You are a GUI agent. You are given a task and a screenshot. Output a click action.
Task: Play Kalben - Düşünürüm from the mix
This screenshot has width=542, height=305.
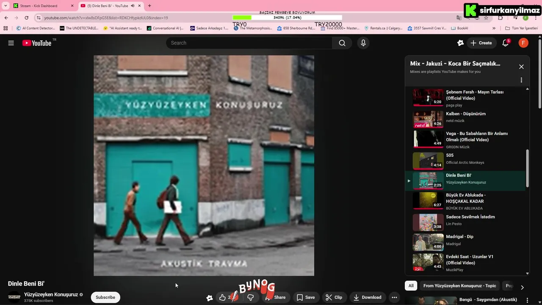[x=465, y=119]
